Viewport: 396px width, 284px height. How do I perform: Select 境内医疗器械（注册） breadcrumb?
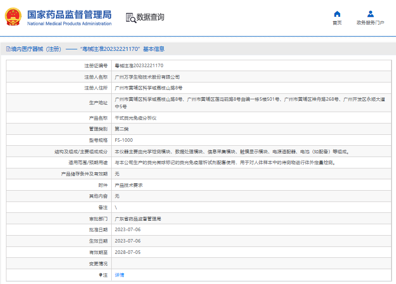[x=36, y=49]
